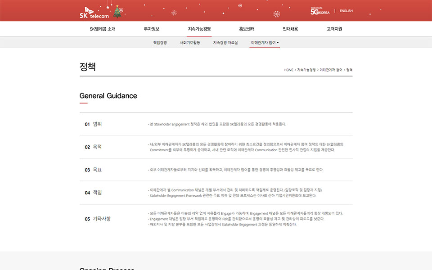Screen dimensions: 432x270
Task: Expand the 이해관계자 참여 dropdown
Action: pos(265,43)
